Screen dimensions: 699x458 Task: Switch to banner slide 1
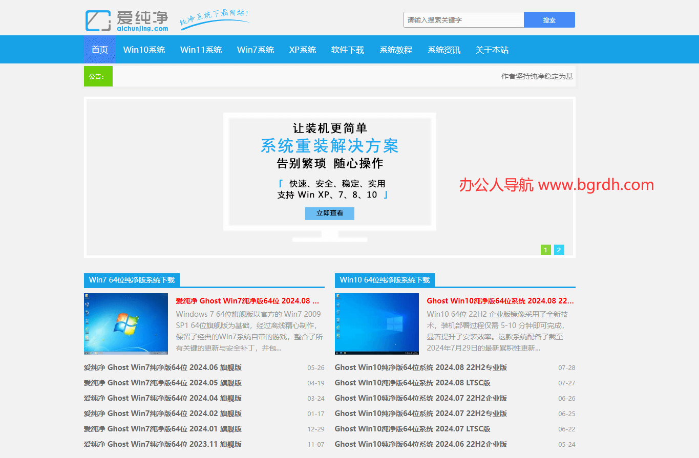[x=546, y=250]
